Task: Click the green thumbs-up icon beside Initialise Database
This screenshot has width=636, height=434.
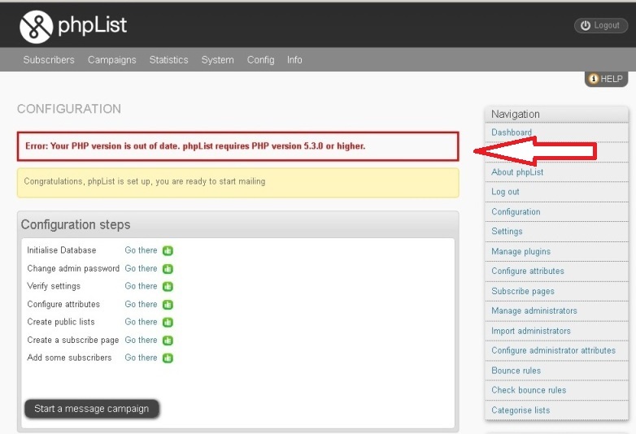Action: [x=168, y=251]
